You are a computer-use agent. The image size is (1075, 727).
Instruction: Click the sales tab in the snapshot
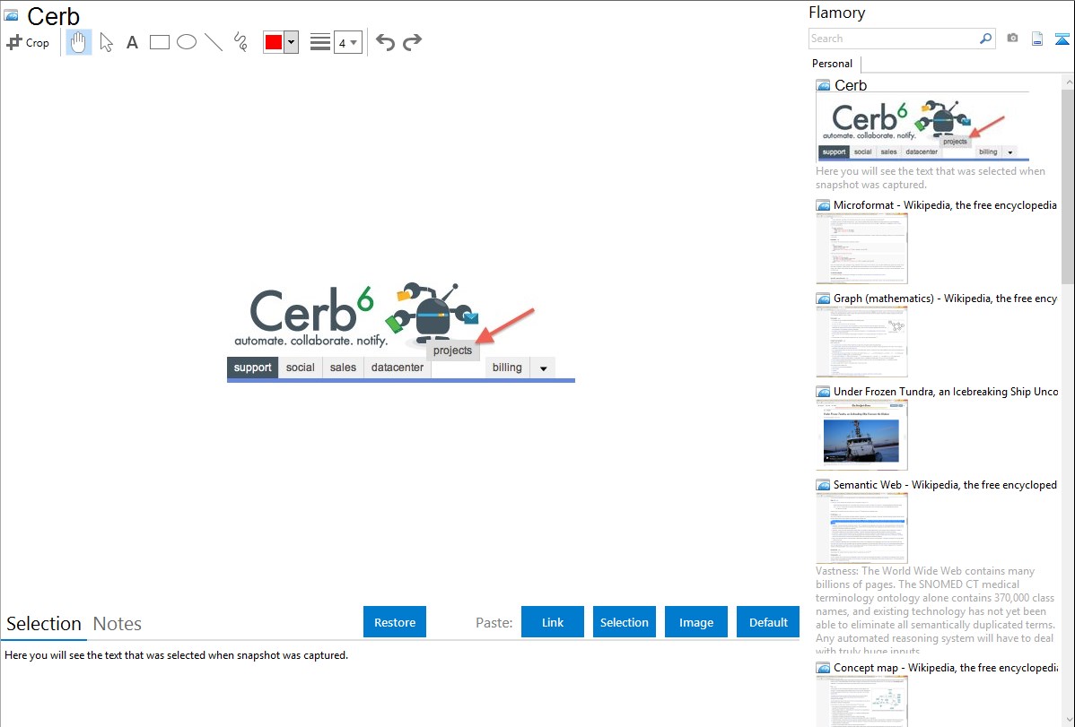[343, 368]
